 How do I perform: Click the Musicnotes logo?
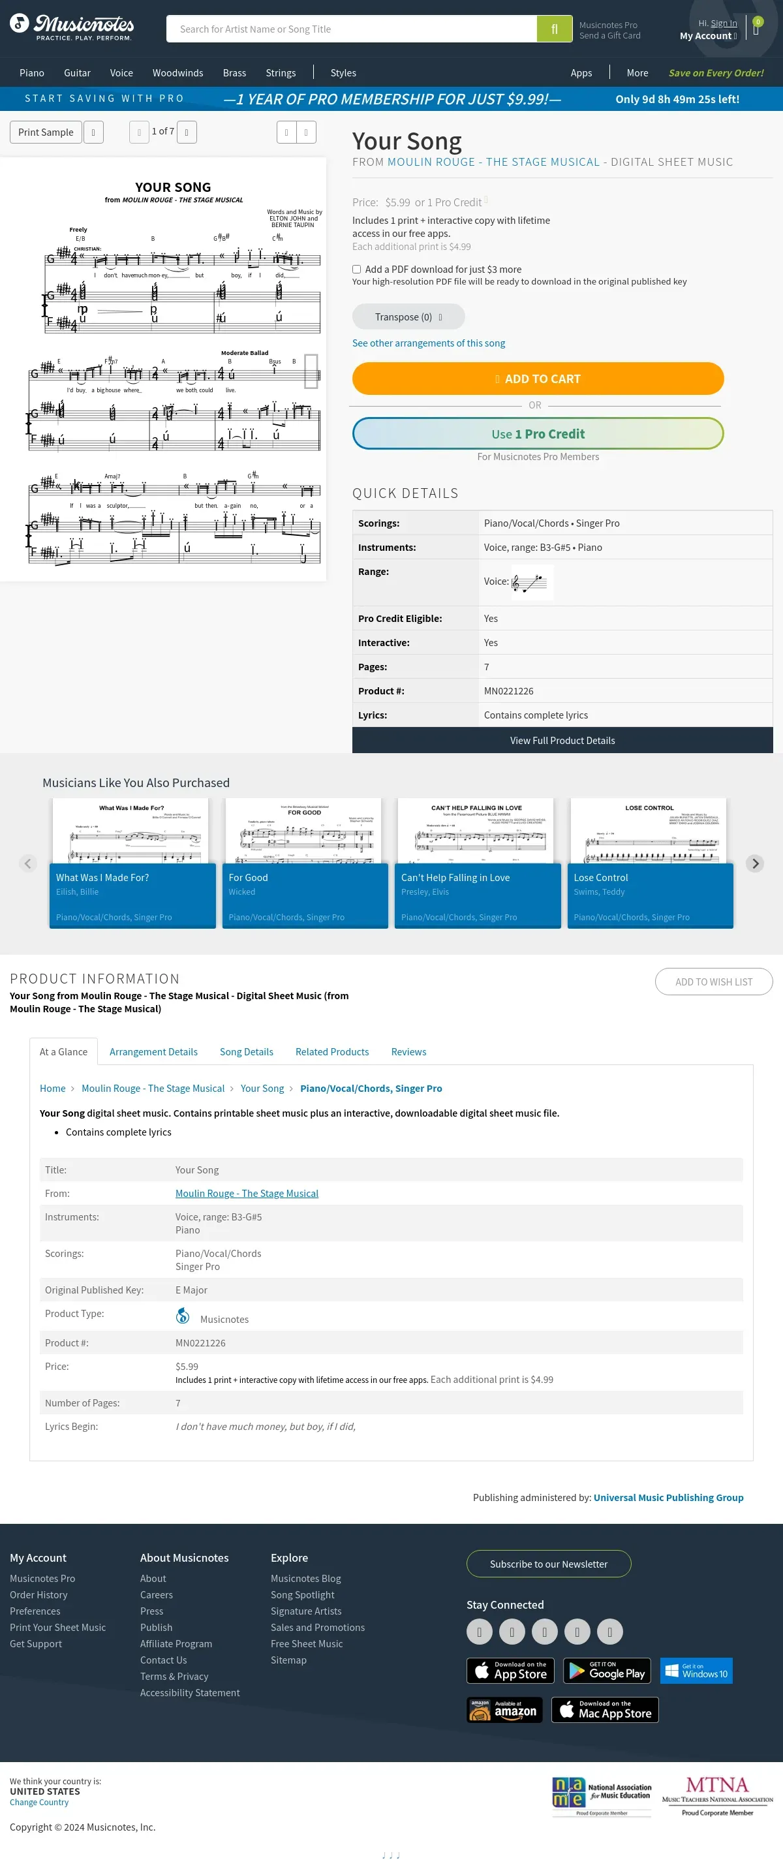click(x=71, y=27)
